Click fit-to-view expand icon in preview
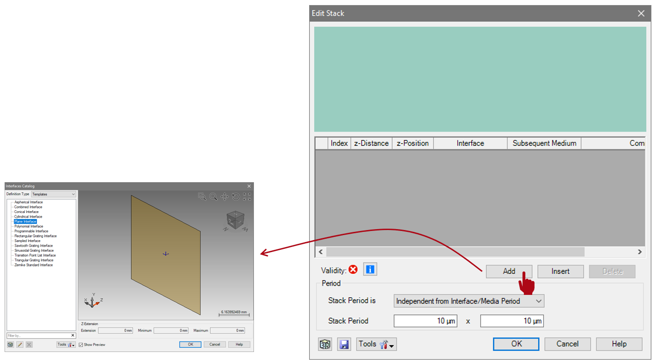Viewport: 656px width, 363px height. pos(247,196)
